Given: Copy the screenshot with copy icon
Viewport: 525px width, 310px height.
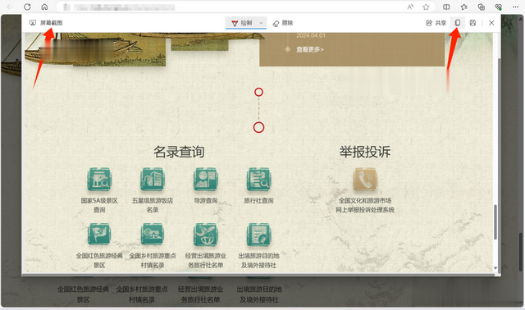Looking at the screenshot, I should click(x=458, y=23).
